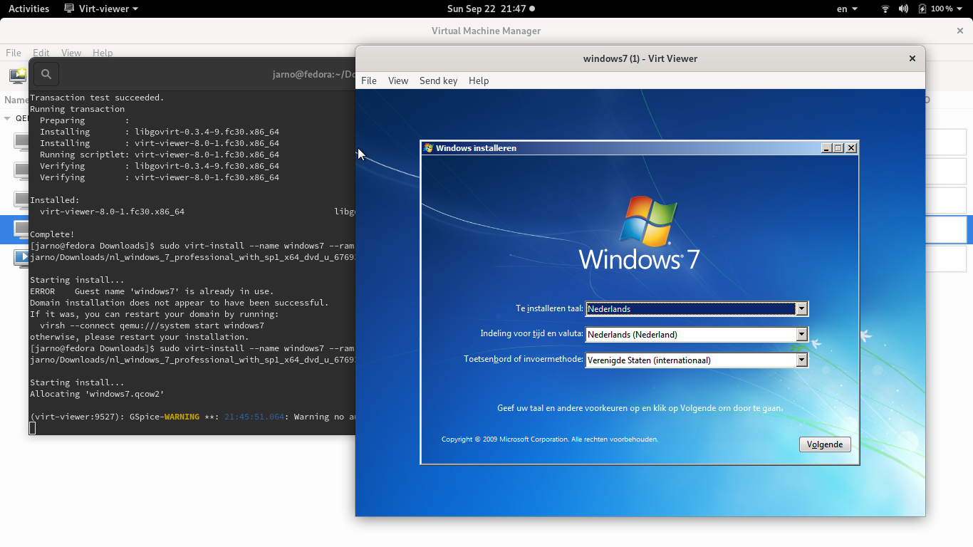Open the Virt-viewer application menu in top bar
This screenshot has width=973, height=547.
pyautogui.click(x=101, y=9)
